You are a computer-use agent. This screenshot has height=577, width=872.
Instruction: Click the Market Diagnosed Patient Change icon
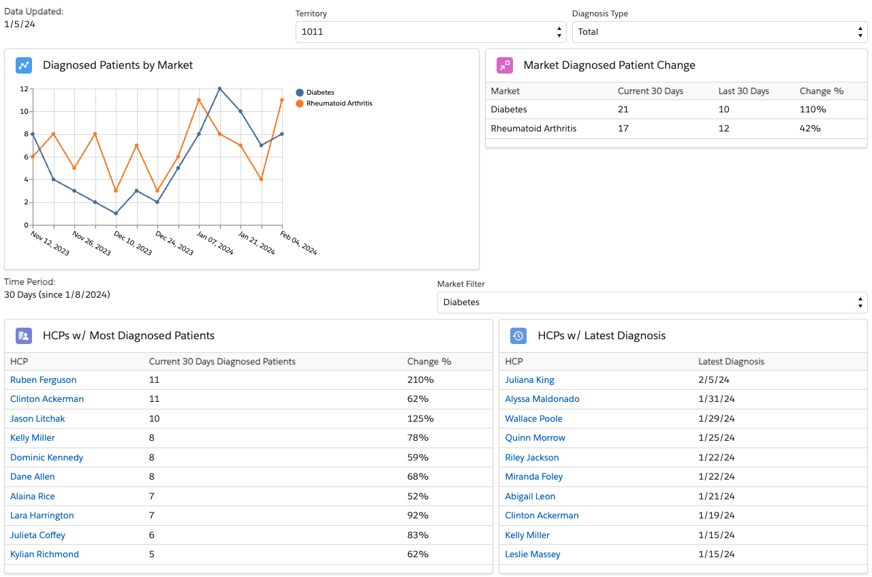[504, 65]
